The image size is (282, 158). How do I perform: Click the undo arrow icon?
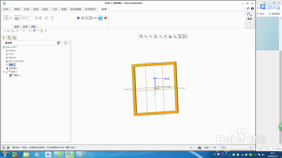click(x=17, y=31)
